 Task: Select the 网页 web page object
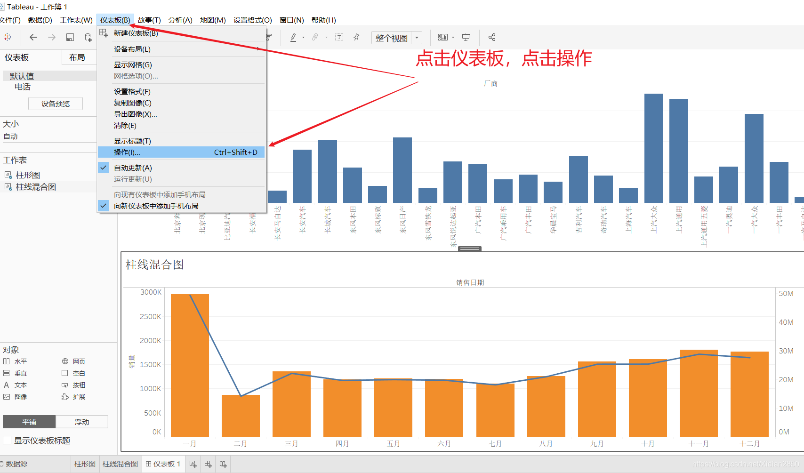click(73, 361)
